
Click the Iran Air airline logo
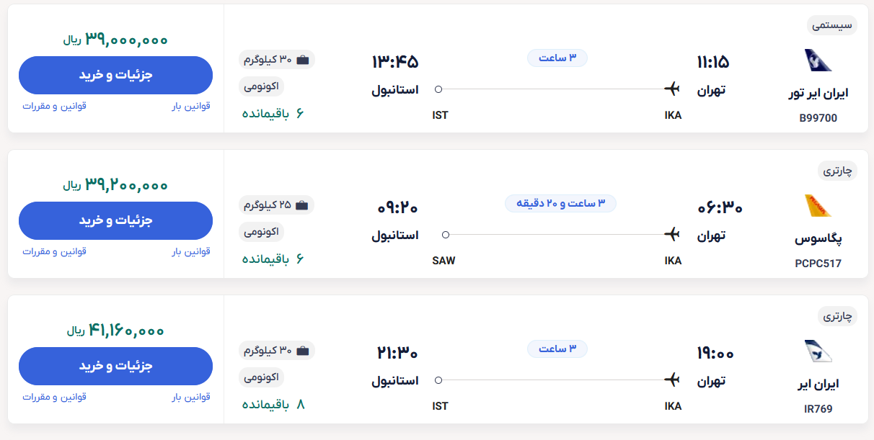click(818, 351)
